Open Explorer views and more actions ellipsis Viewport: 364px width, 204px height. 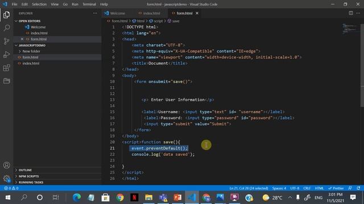coord(95,13)
